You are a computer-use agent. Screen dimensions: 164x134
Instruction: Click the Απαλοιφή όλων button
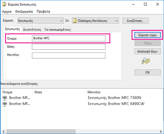[x=147, y=51]
